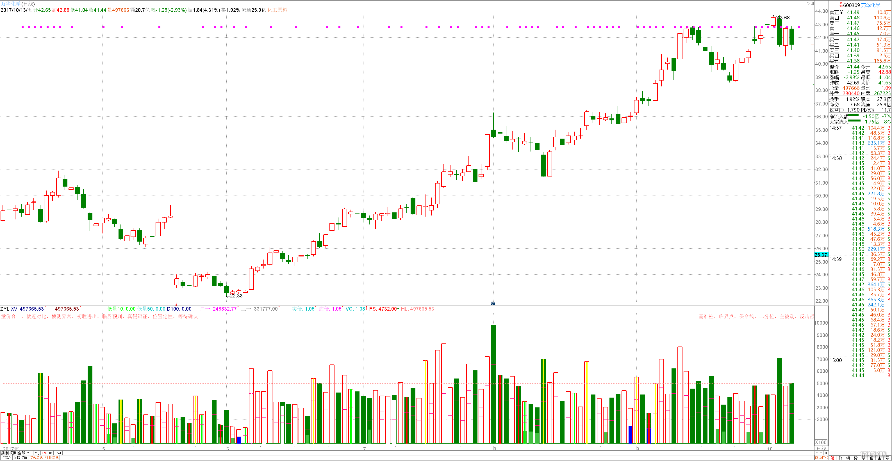The height and width of the screenshot is (461, 892).
Task: Click the 22.33 low price label
Action: point(236,296)
